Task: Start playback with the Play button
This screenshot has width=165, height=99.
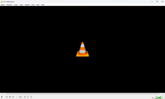Action: pyautogui.click(x=2, y=97)
